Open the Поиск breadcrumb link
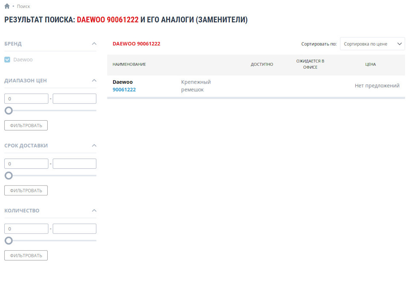The height and width of the screenshot is (289, 409). pyautogui.click(x=23, y=6)
